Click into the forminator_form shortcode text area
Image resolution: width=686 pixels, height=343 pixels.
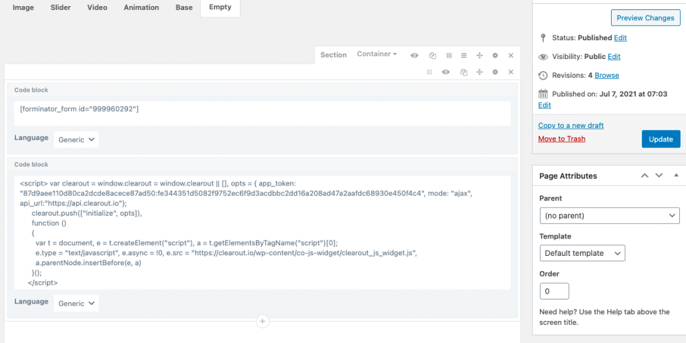(x=263, y=113)
